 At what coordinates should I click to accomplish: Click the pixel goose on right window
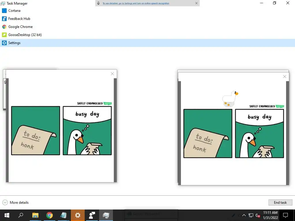pyautogui.click(x=230, y=98)
